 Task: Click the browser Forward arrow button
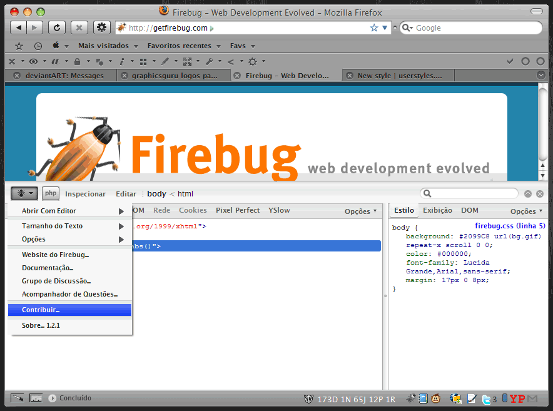coord(34,28)
